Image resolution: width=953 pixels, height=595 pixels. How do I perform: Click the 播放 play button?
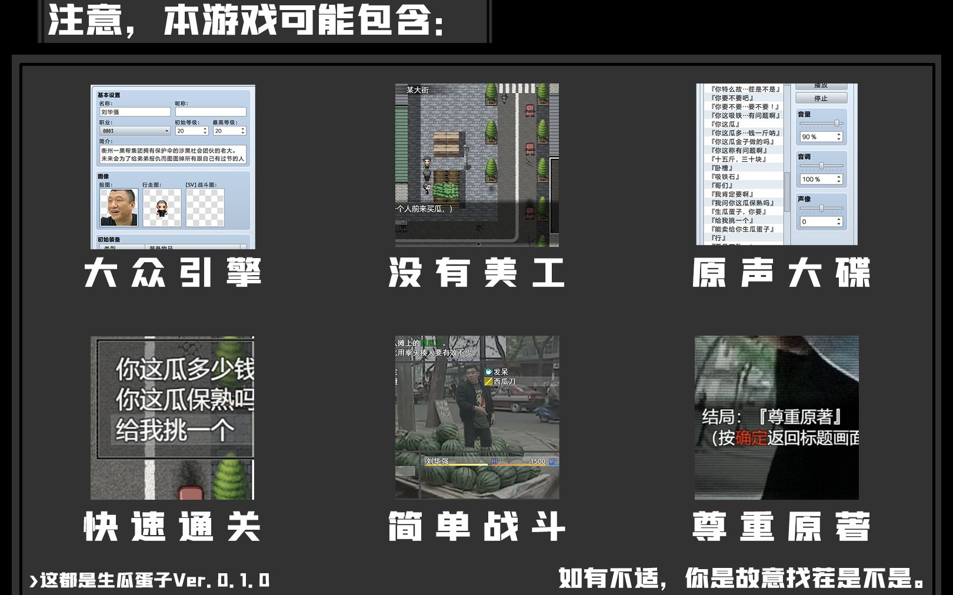(821, 86)
